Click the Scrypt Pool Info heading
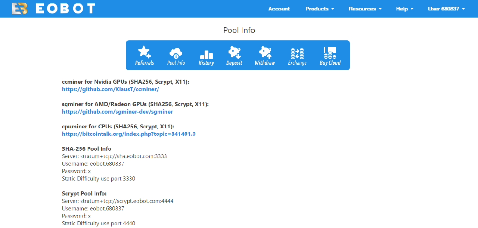478x228 pixels. [x=84, y=194]
